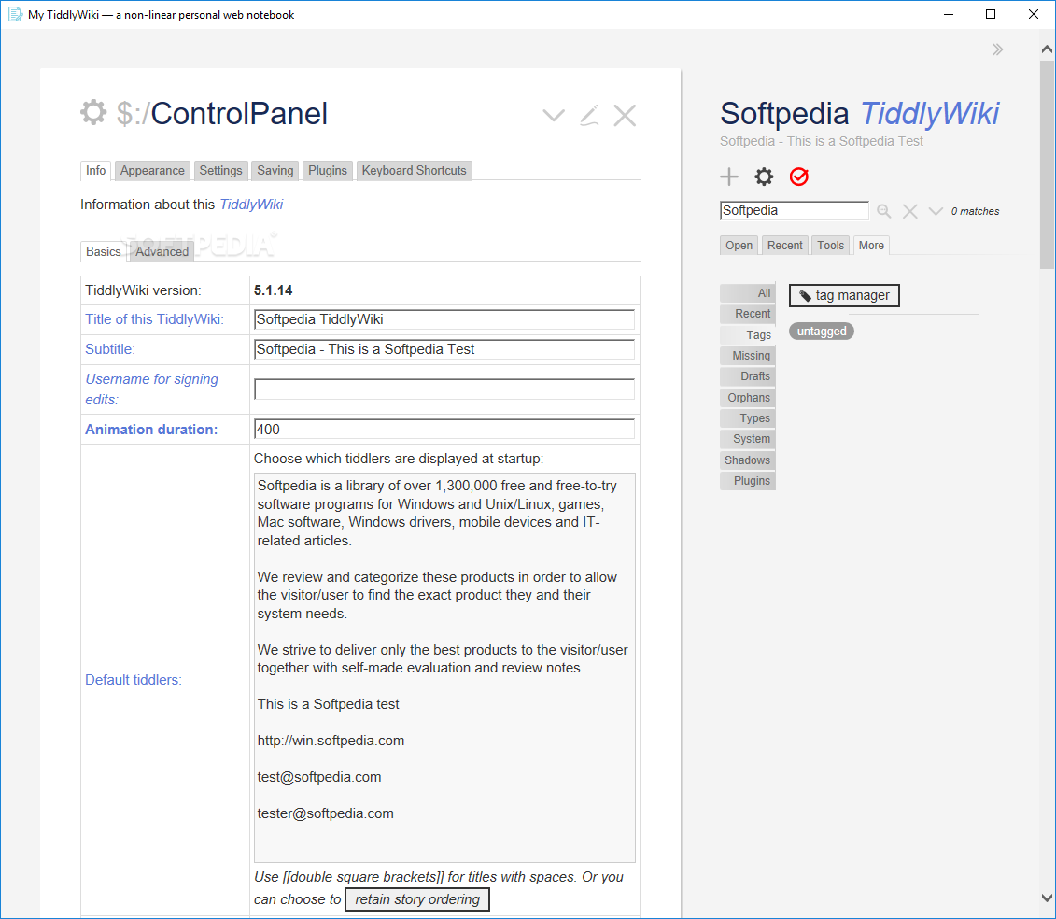Show Drafts list
This screenshot has width=1056, height=919.
pyautogui.click(x=748, y=376)
